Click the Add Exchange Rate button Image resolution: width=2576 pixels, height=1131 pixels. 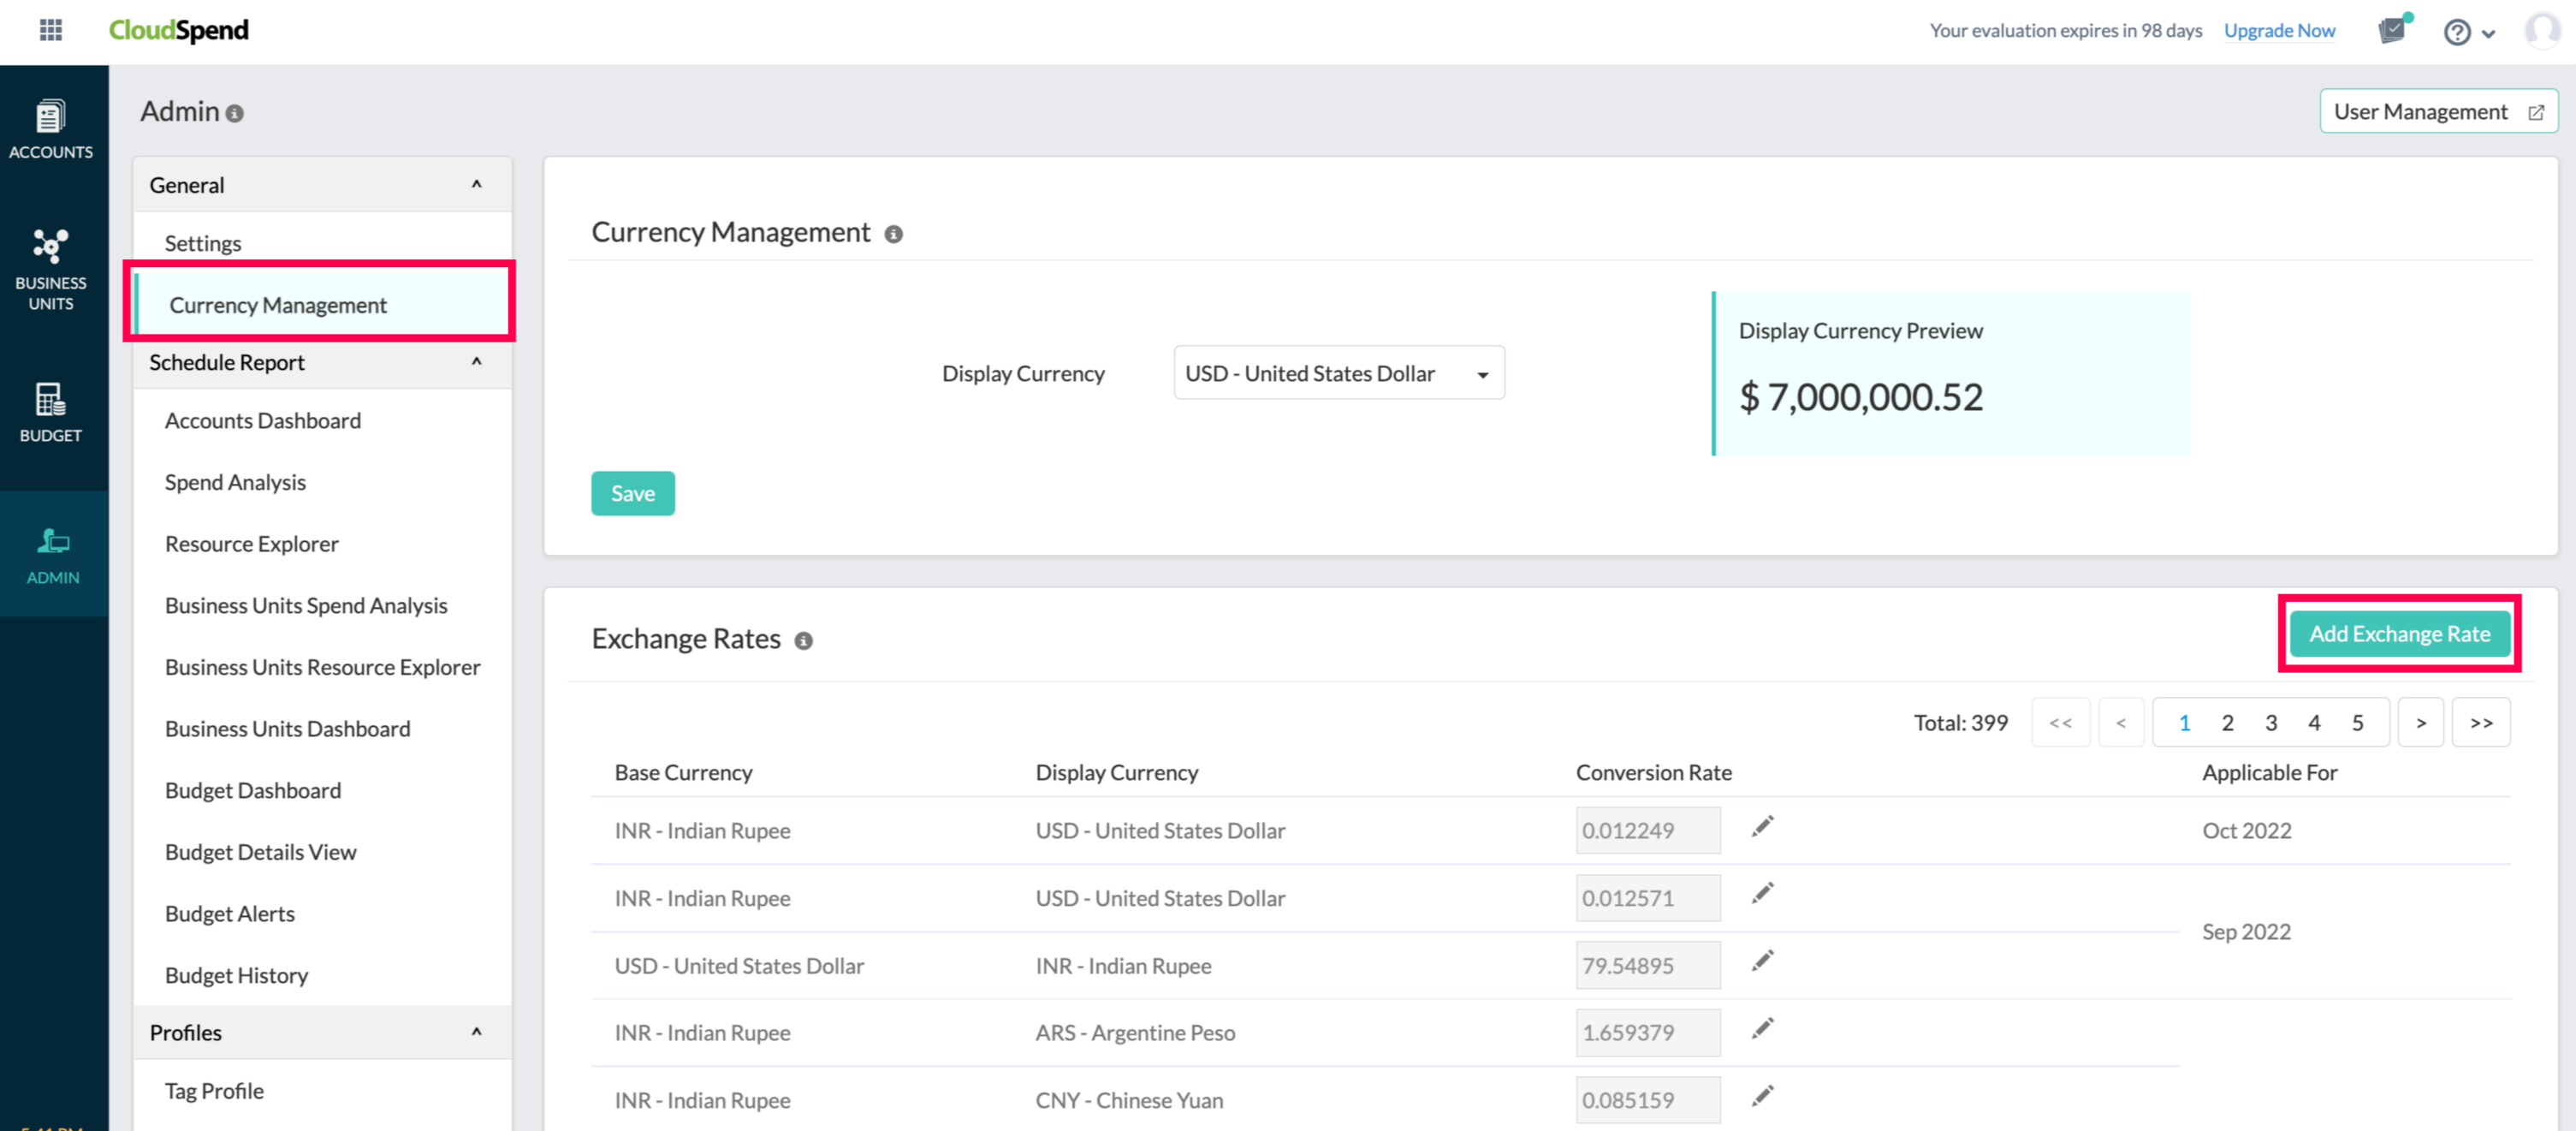[2398, 634]
